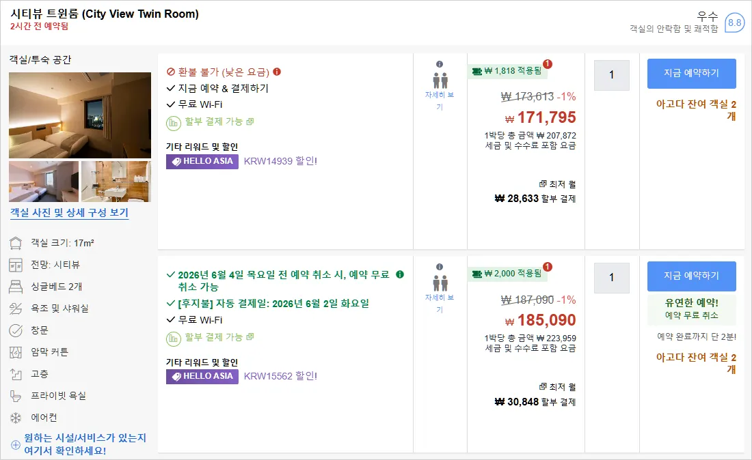Open the 객실 사진 및 상세 구성 보기 link
This screenshot has height=460, width=752.
pos(70,212)
